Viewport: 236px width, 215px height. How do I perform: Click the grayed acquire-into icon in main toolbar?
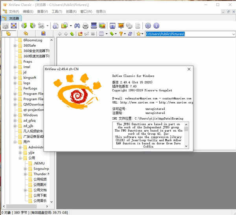coord(41,26)
